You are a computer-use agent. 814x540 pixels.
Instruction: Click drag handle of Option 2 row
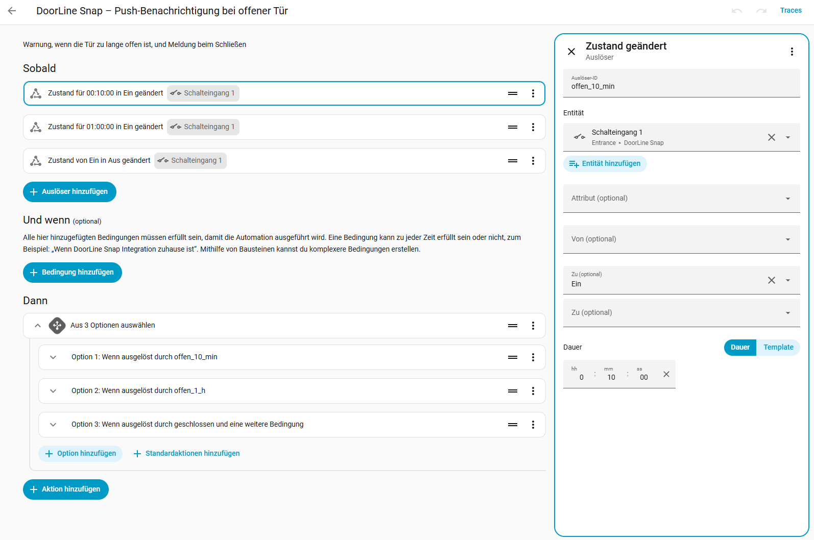click(513, 391)
